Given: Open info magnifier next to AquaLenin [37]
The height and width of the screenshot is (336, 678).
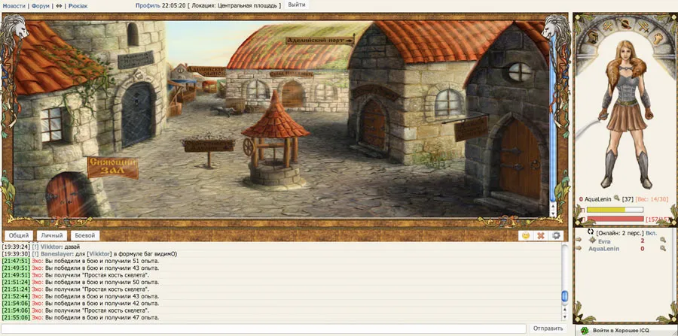Looking at the screenshot, I should point(616,198).
